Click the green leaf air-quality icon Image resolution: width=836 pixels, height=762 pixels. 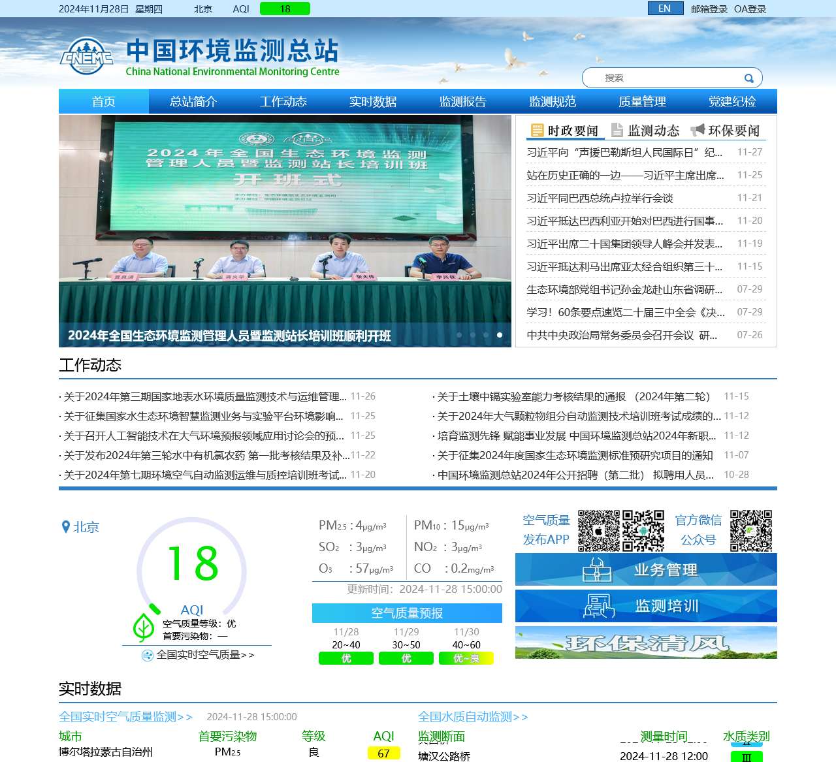(x=144, y=627)
